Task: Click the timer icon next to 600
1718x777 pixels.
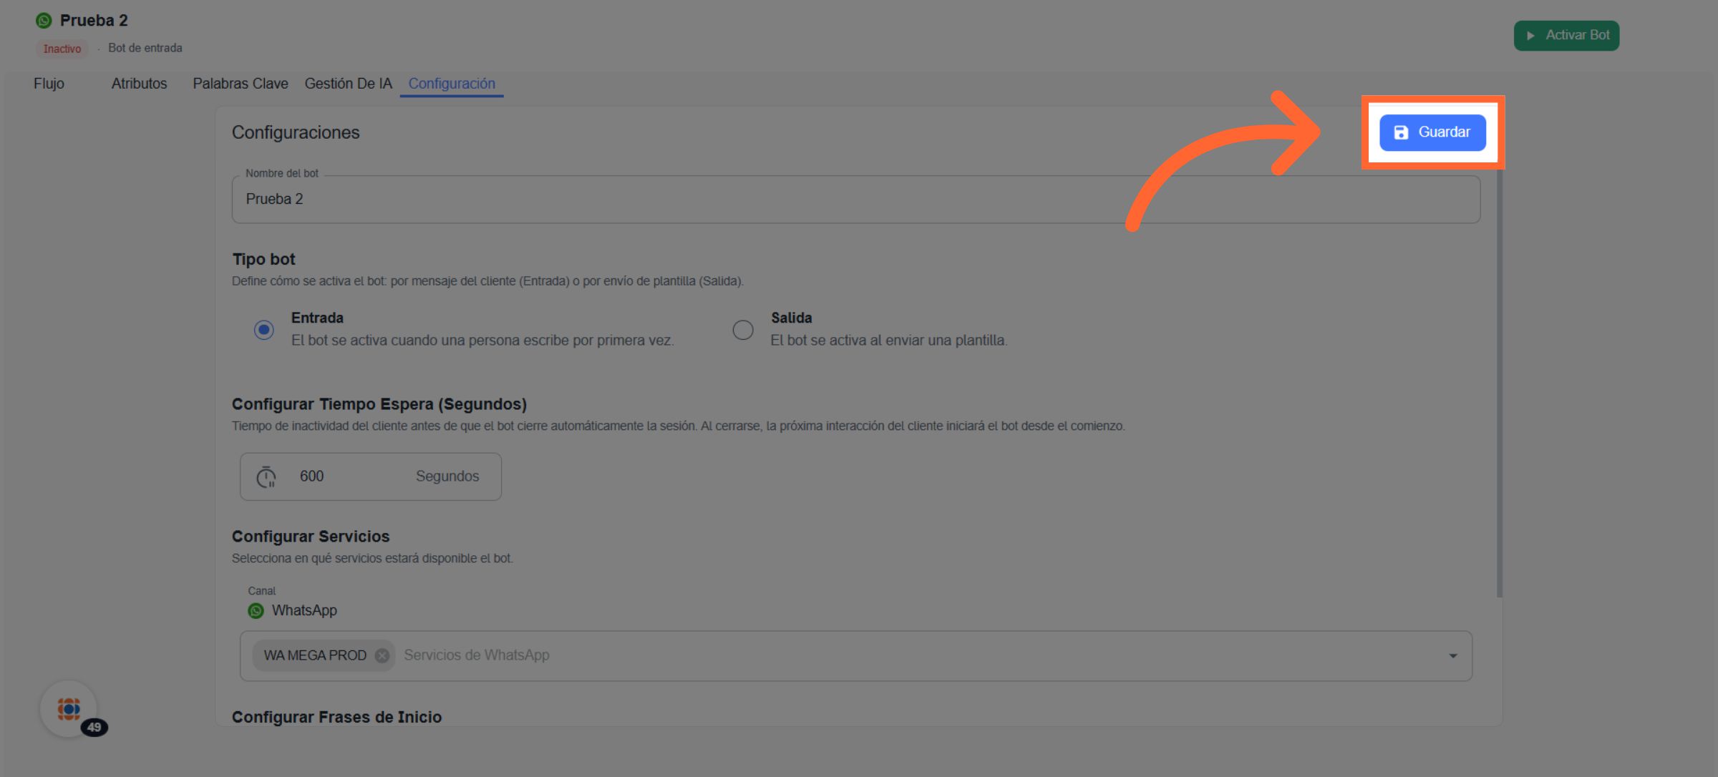Action: tap(266, 477)
